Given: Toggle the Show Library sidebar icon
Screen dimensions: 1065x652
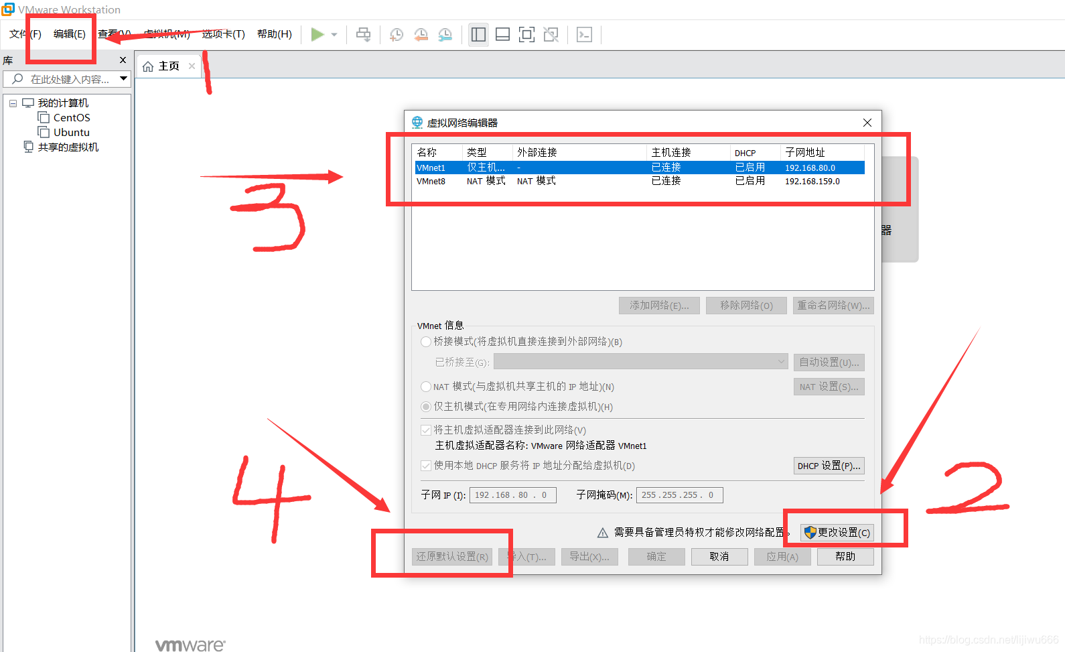Looking at the screenshot, I should point(478,34).
